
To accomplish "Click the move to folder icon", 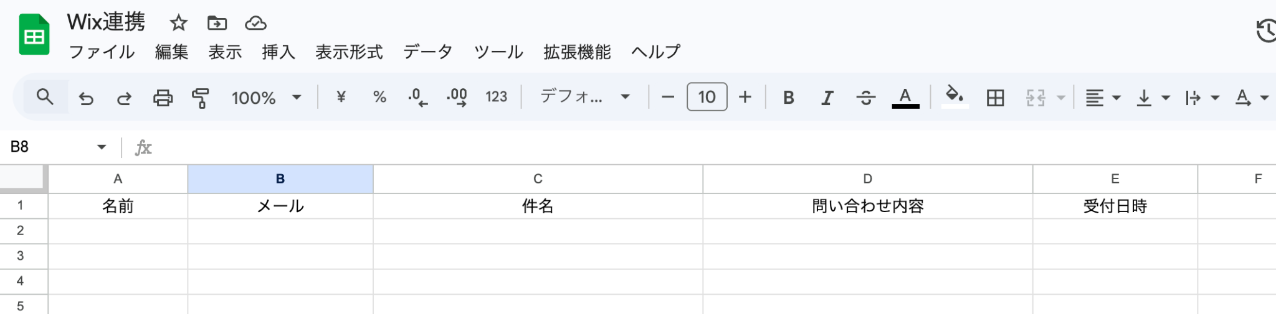I will pyautogui.click(x=217, y=24).
